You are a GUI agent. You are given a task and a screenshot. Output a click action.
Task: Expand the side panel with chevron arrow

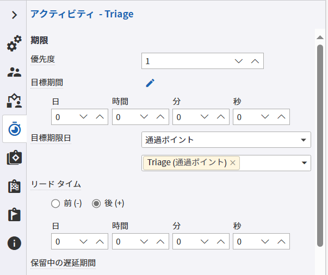14,15
